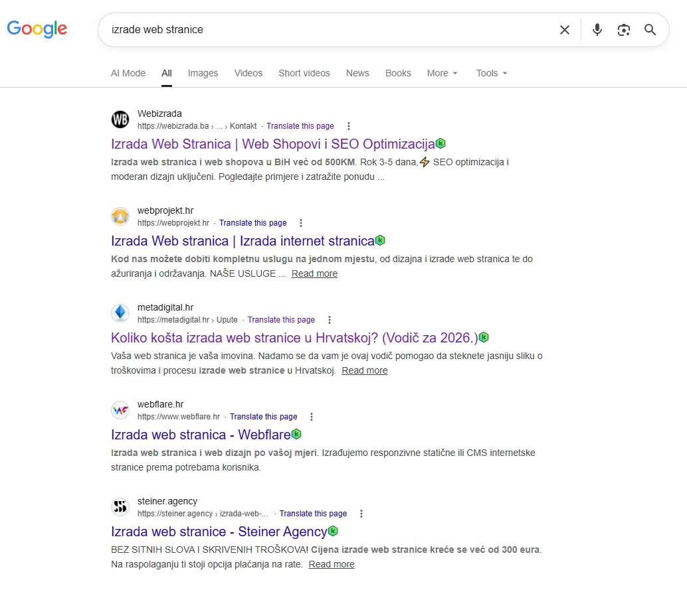Click the webflare.hr favicon
This screenshot has width=687, height=590.
[x=120, y=410]
